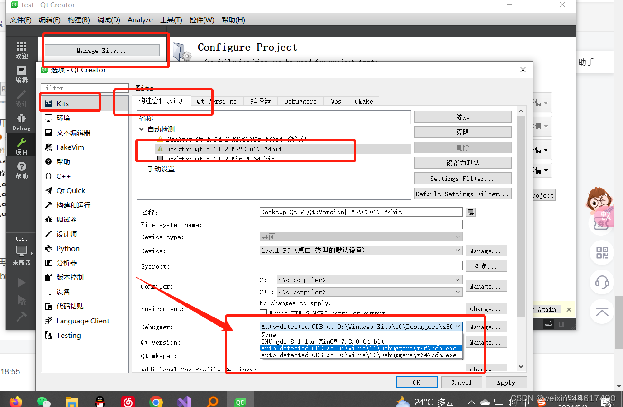The height and width of the screenshot is (407, 623).
Task: Click the Manage Kits... button
Action: 102,51
